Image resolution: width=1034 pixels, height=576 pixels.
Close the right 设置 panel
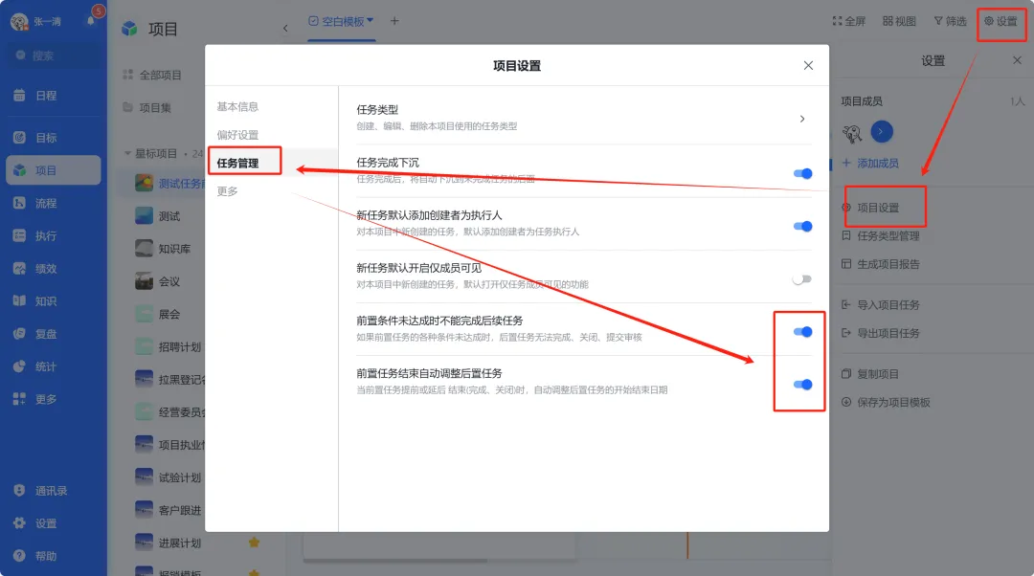coord(1017,60)
